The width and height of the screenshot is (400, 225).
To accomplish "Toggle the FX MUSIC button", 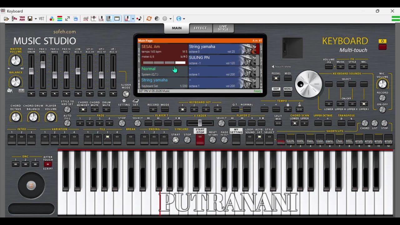I will point(341,67).
